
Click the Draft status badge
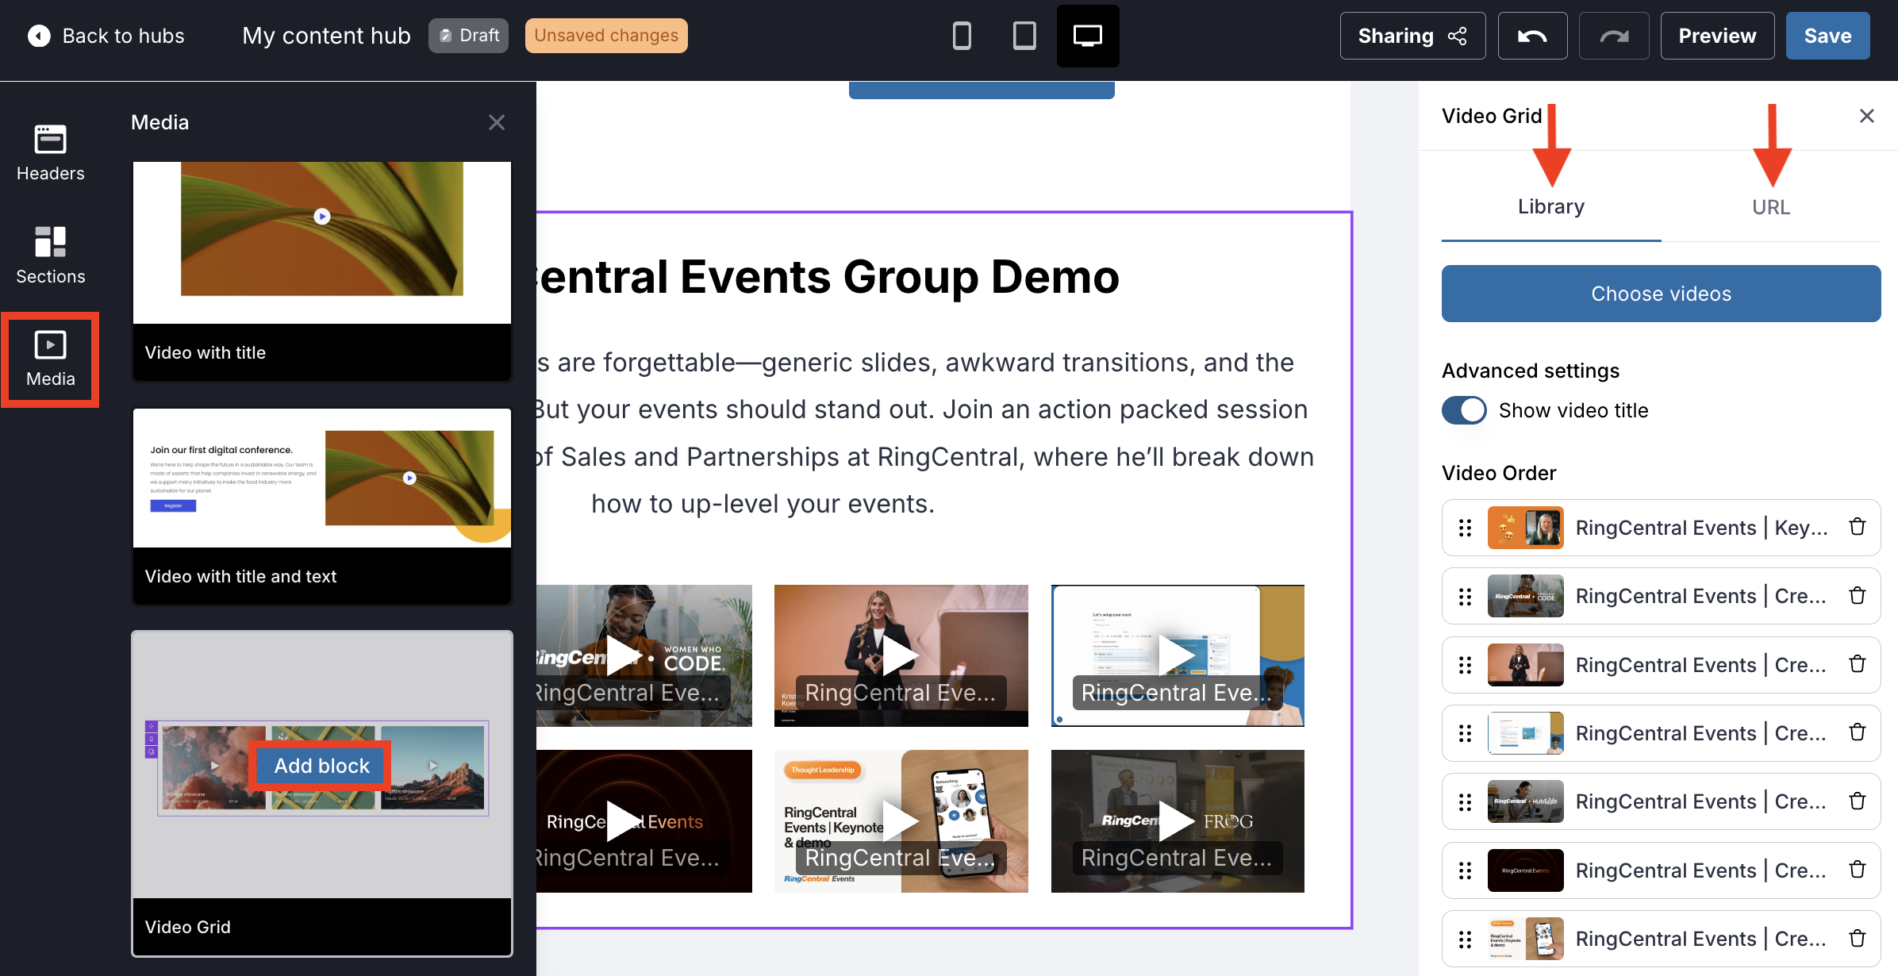coord(468,36)
